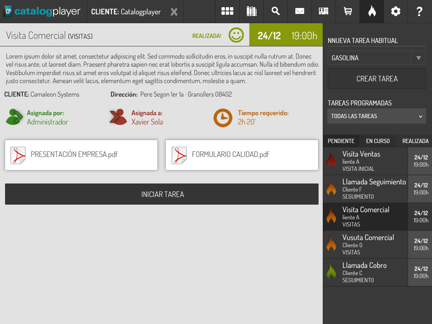The image size is (432, 324).
Task: Select the flame tasks icon in top bar
Action: 372,11
